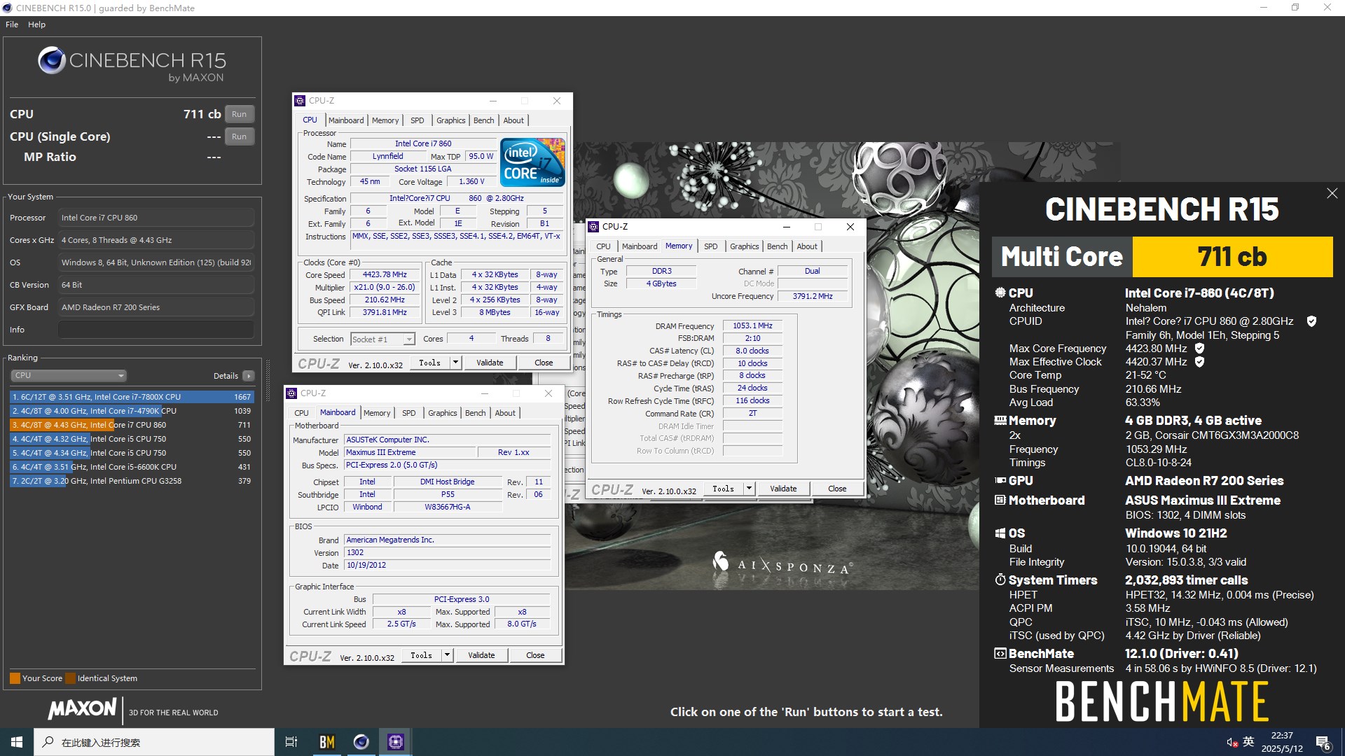The image size is (1345, 756).
Task: Click the muted volume icon in system tray
Action: [1232, 742]
